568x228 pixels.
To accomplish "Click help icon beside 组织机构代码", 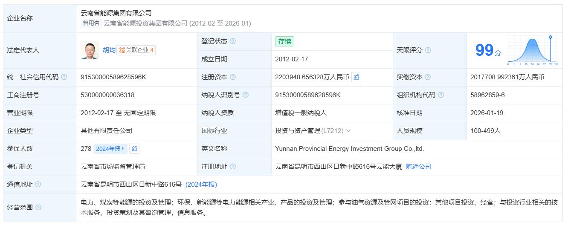I will (441, 95).
